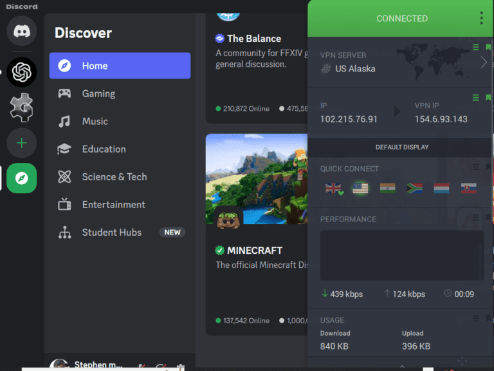Toggle the IP tile bookmark
The width and height of the screenshot is (494, 371).
pyautogui.click(x=488, y=98)
